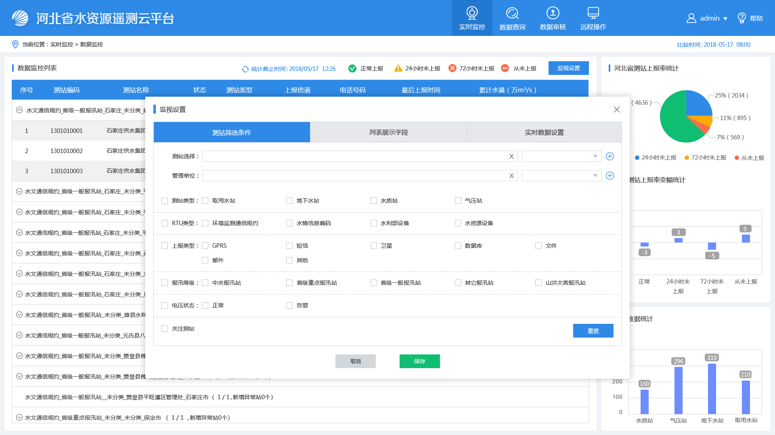
Task: Click the 从未上报 red minus icon
Action: [x=505, y=68]
